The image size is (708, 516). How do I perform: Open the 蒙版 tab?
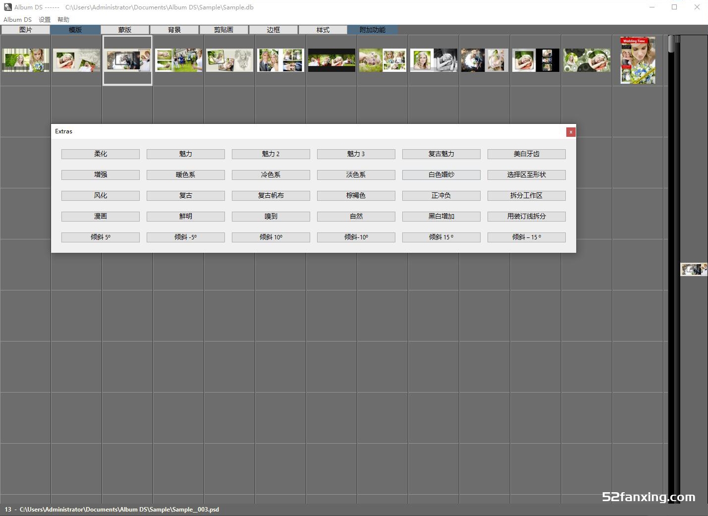tap(125, 30)
